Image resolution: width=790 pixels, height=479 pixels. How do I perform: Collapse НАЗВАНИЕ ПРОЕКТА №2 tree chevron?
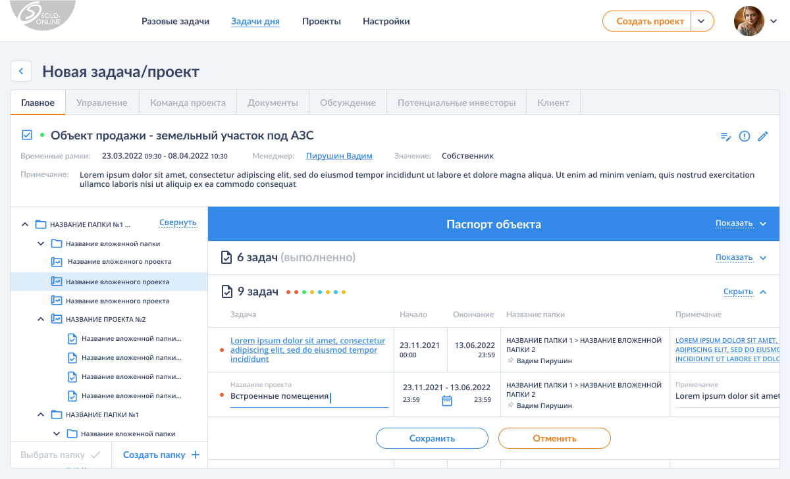(41, 319)
